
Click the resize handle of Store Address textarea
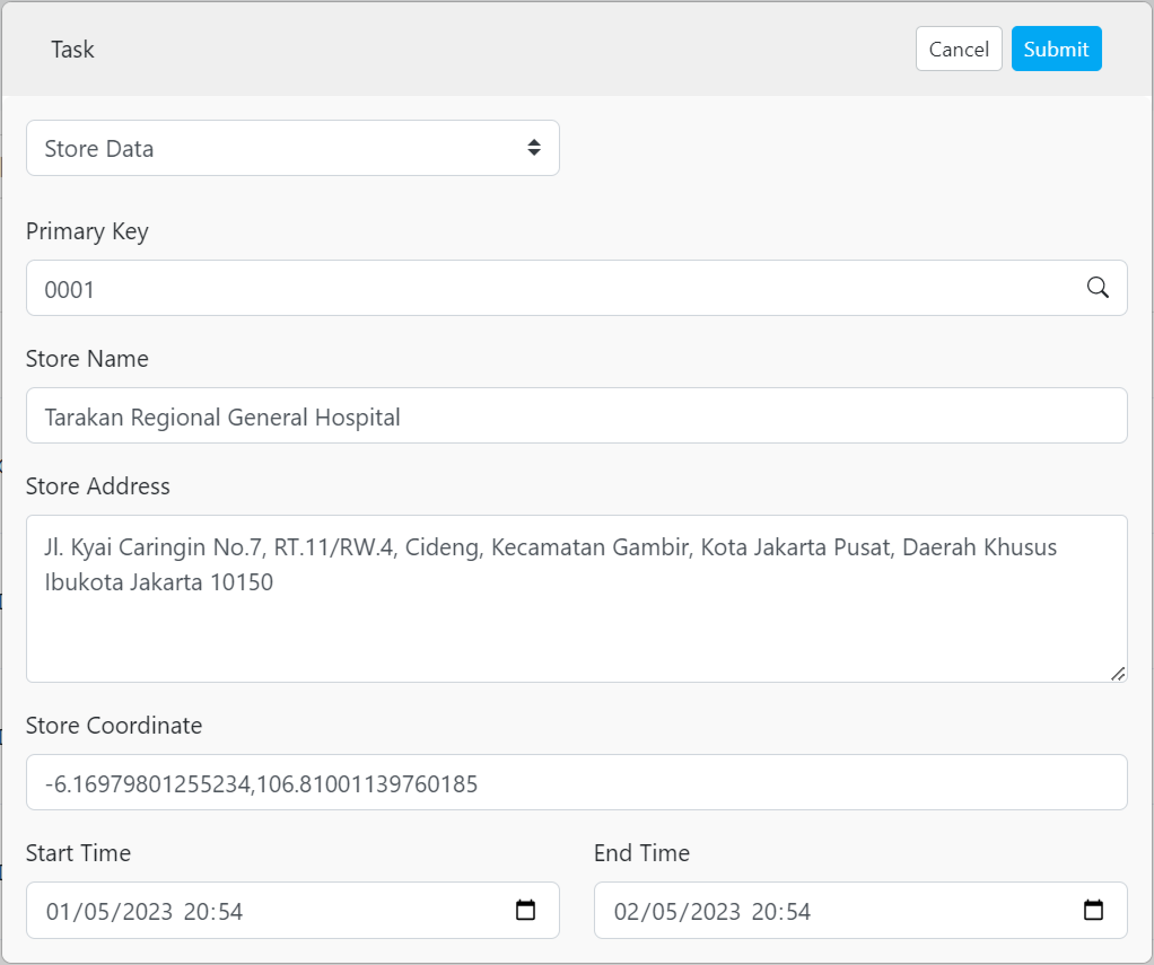point(1120,673)
